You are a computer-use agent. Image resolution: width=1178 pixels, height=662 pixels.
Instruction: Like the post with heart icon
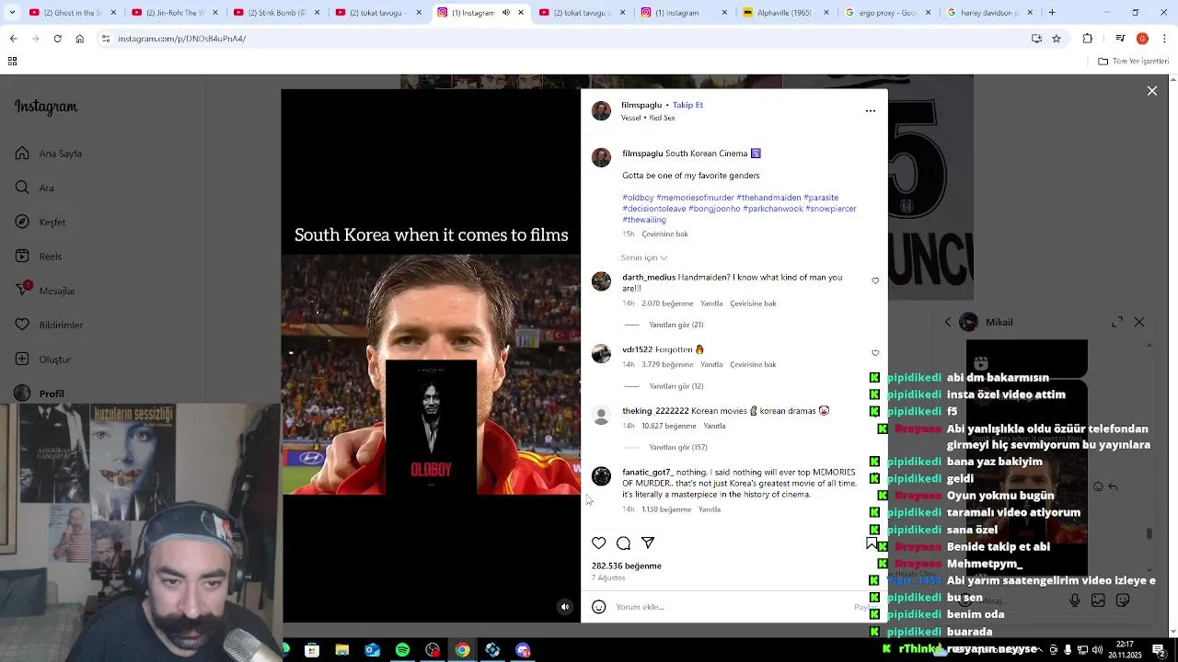[599, 543]
